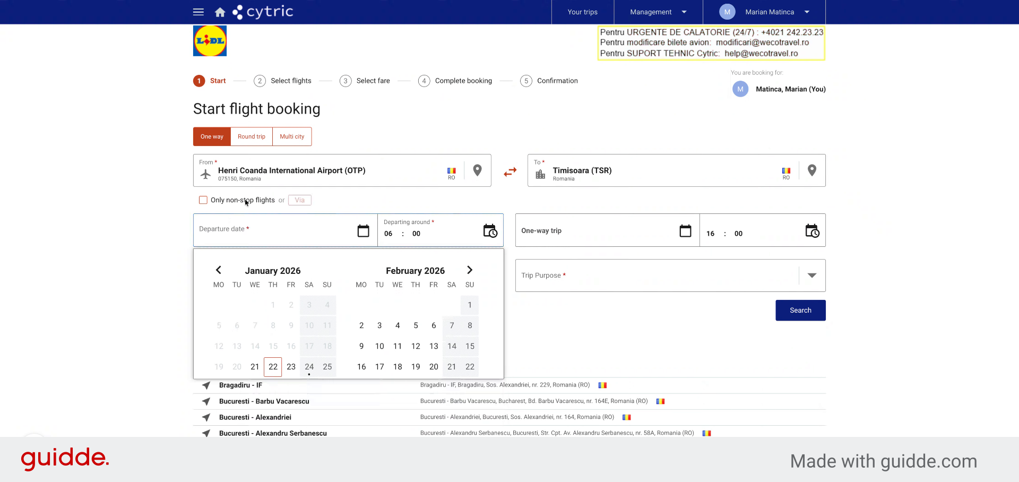Enable Only non-stop flights checkbox
The width and height of the screenshot is (1019, 482).
203,200
